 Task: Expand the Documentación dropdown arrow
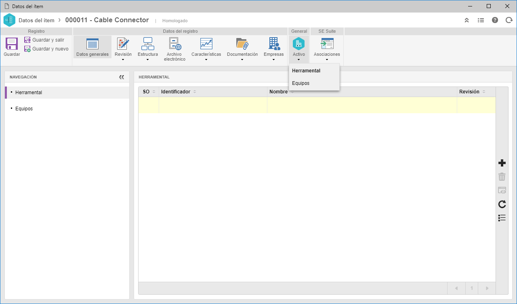coord(242,60)
